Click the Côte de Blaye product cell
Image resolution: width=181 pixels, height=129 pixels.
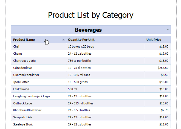[22, 68]
